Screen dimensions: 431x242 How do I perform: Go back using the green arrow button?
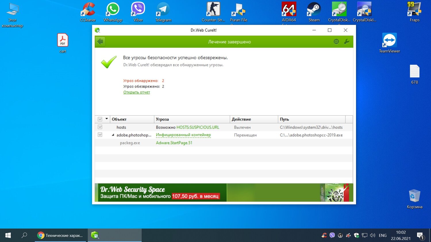coord(100,42)
